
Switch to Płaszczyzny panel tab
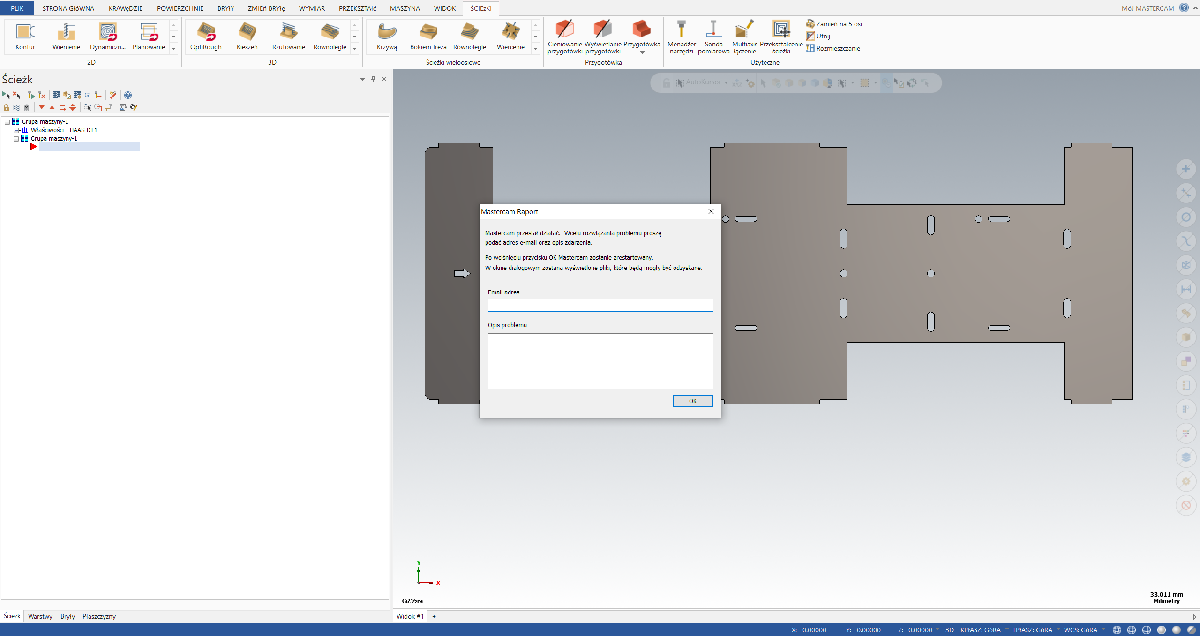pyautogui.click(x=99, y=616)
